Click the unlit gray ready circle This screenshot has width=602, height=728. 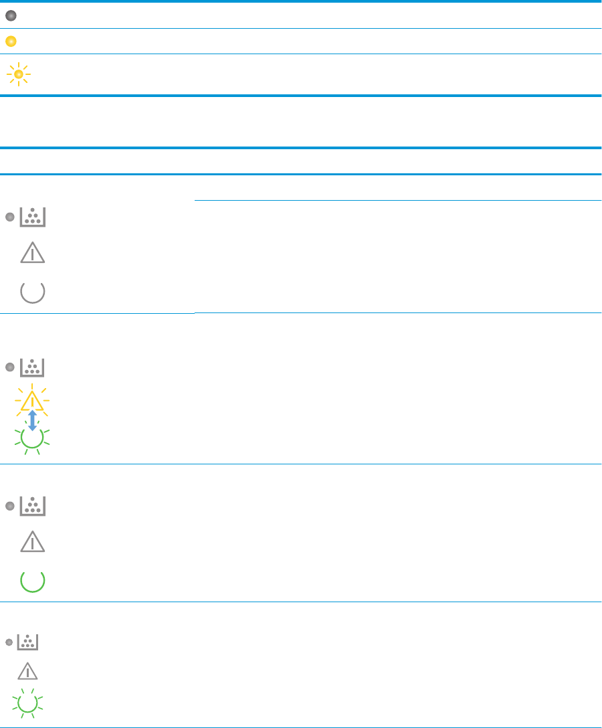click(33, 292)
